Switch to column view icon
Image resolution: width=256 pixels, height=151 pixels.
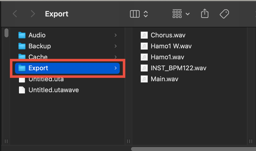[135, 14]
